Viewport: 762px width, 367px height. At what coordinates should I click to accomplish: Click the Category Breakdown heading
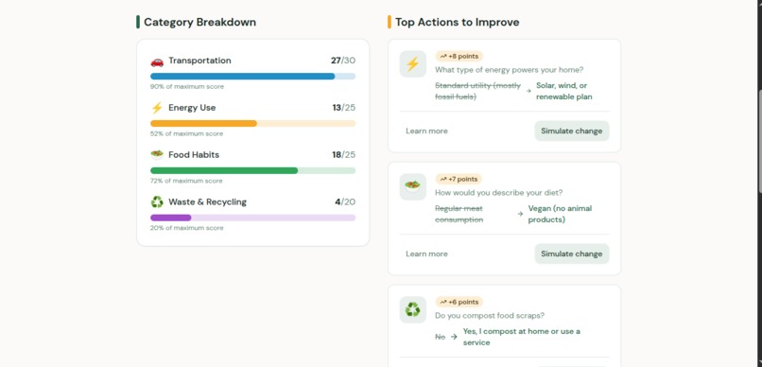(199, 23)
